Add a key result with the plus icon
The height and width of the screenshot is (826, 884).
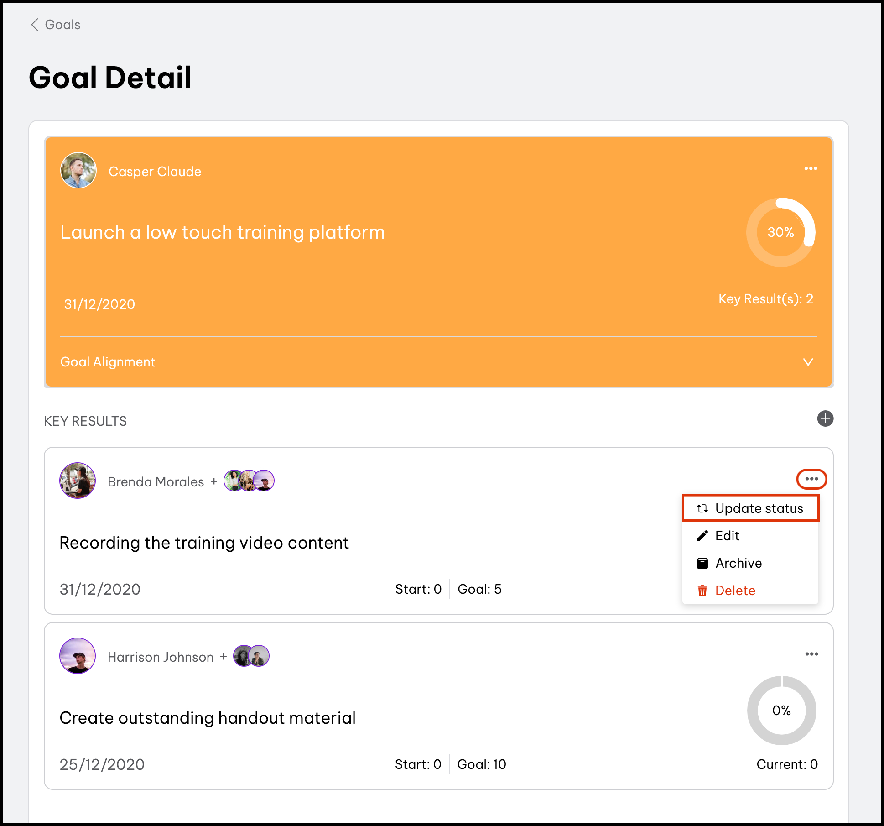(x=825, y=418)
